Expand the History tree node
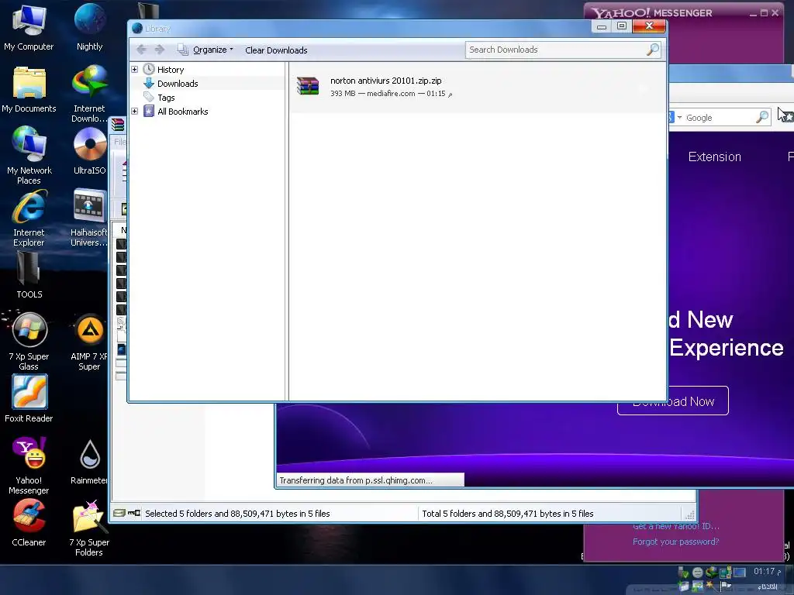Viewport: 794px width, 595px height. click(135, 69)
